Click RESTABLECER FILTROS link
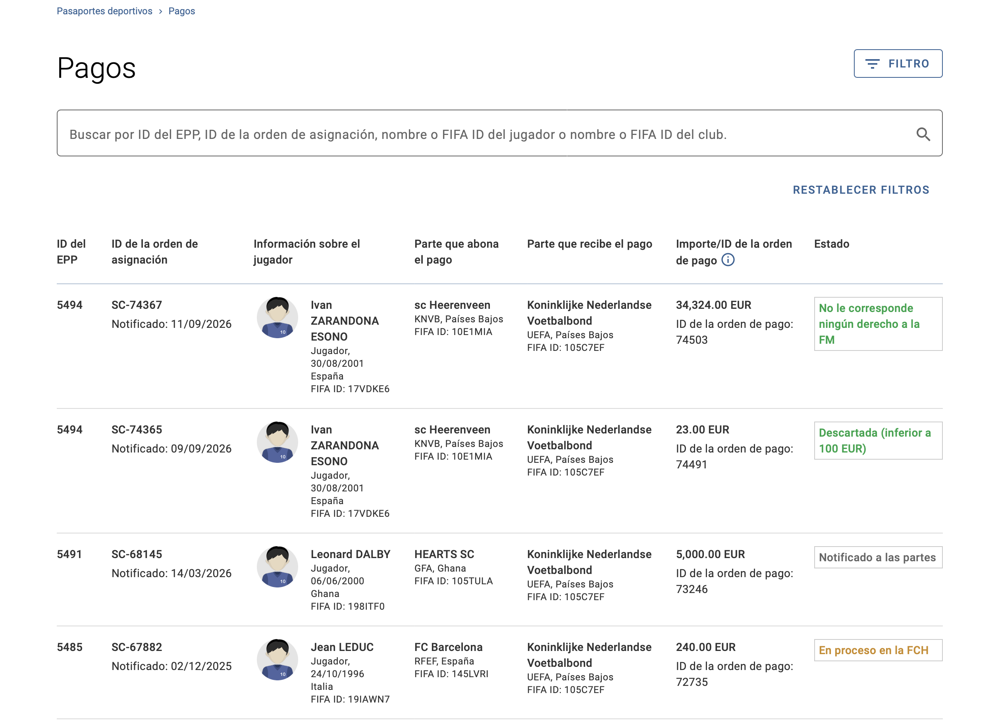The height and width of the screenshot is (724, 998). point(861,190)
